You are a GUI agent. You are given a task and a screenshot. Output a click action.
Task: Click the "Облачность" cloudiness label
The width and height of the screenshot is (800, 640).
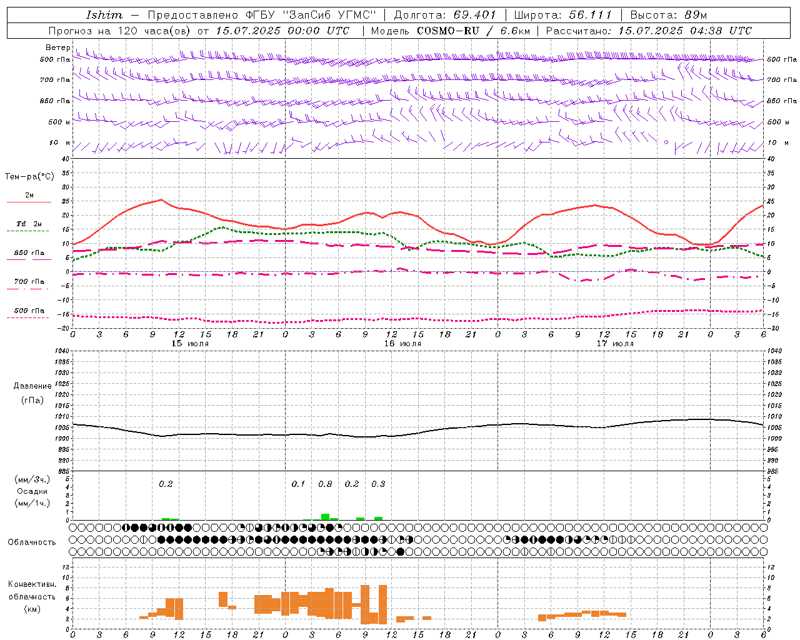[32, 542]
